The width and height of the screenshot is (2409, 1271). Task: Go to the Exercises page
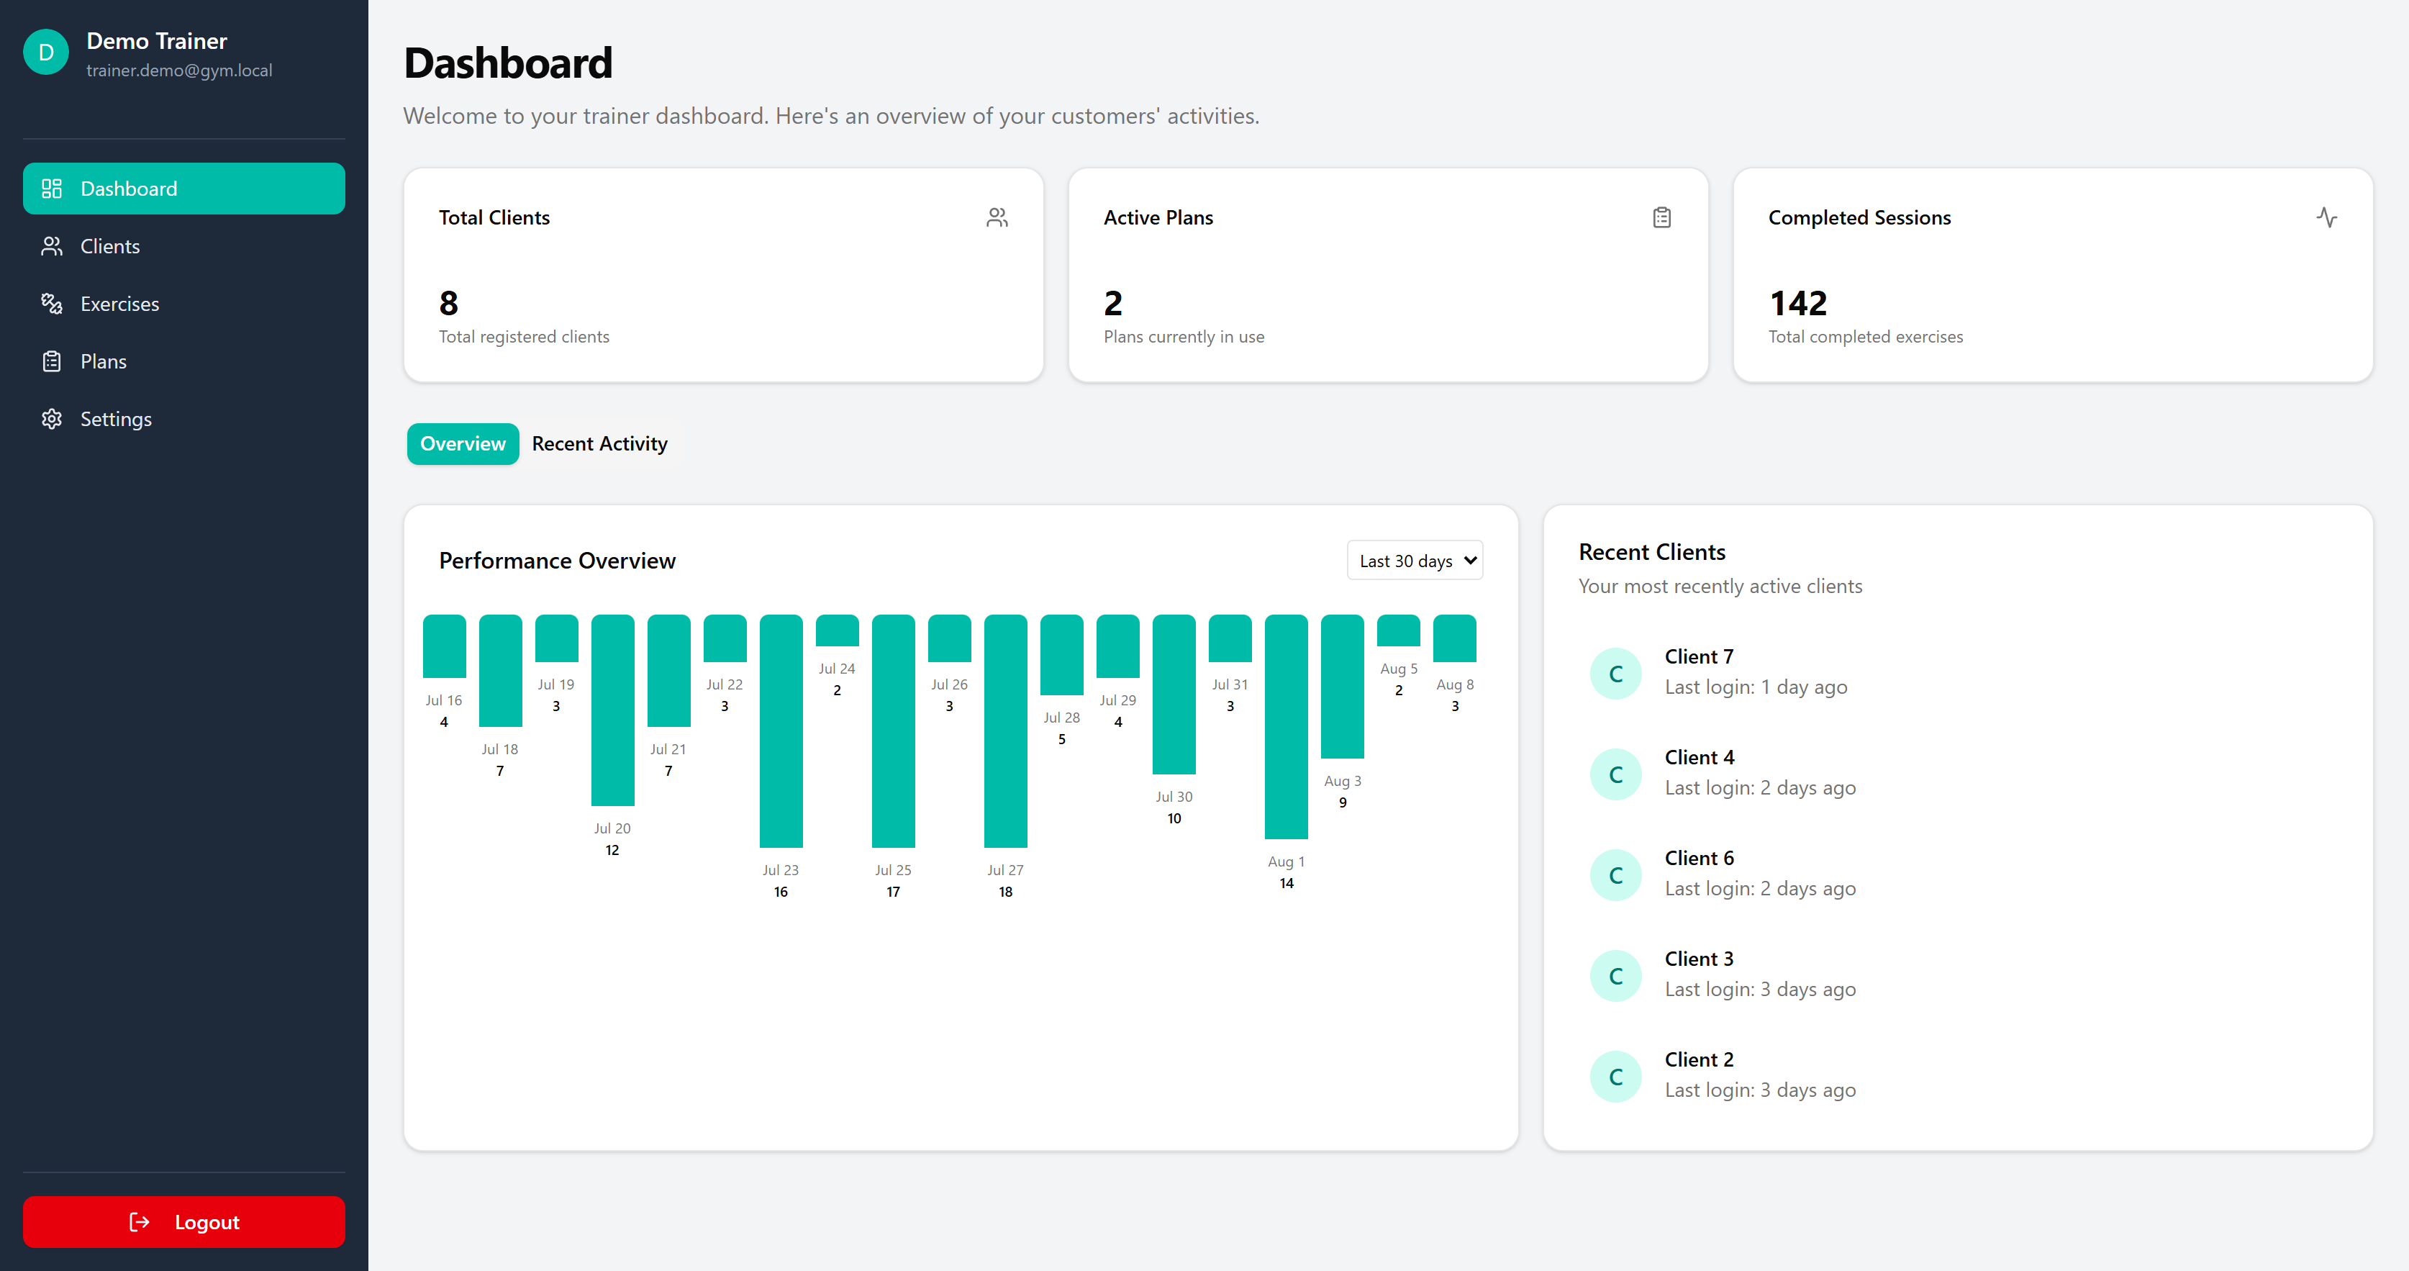pyautogui.click(x=119, y=304)
